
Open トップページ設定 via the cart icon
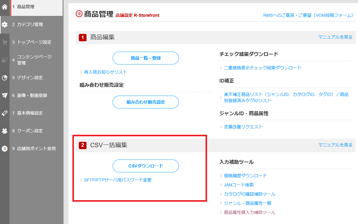click(4, 42)
